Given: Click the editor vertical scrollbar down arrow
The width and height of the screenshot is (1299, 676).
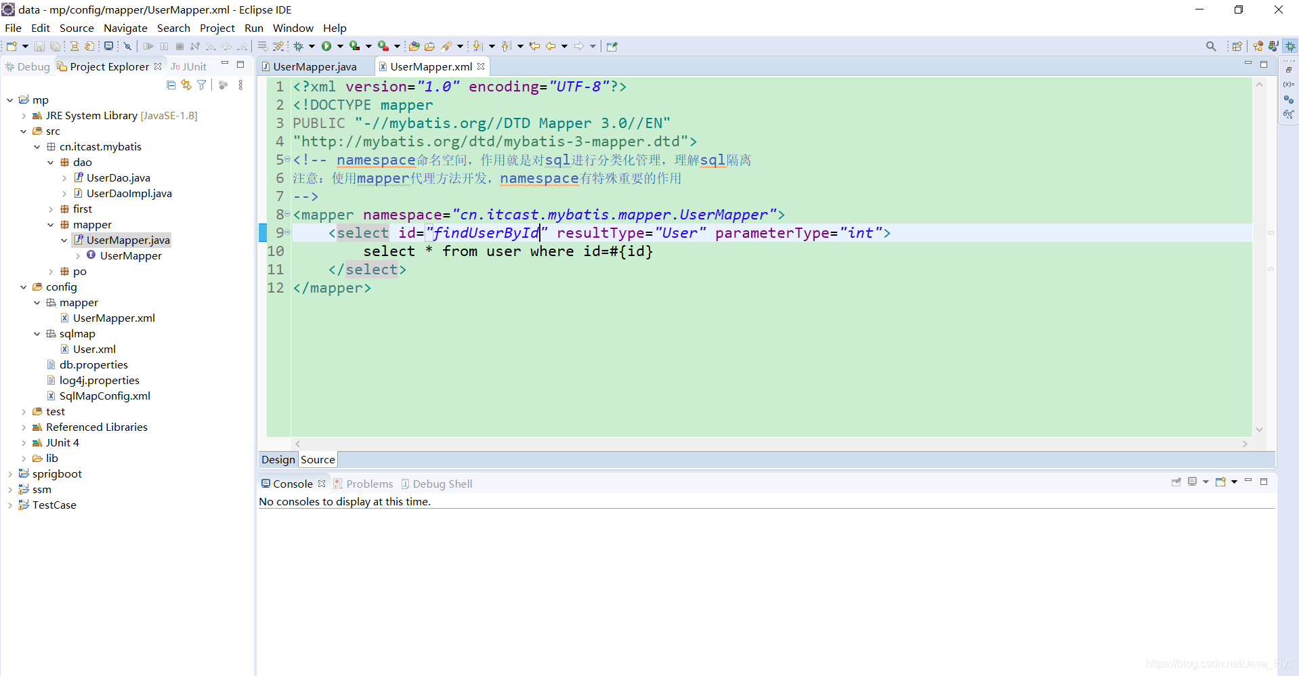Looking at the screenshot, I should [x=1259, y=429].
